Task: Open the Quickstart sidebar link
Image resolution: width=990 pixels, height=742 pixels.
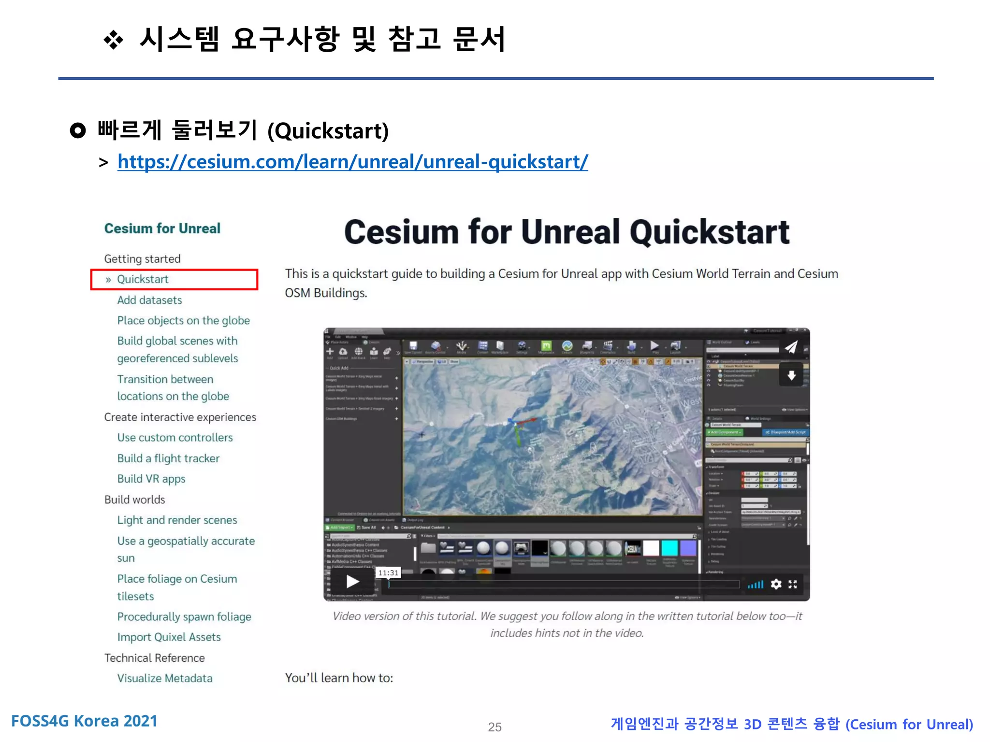Action: pyautogui.click(x=143, y=279)
